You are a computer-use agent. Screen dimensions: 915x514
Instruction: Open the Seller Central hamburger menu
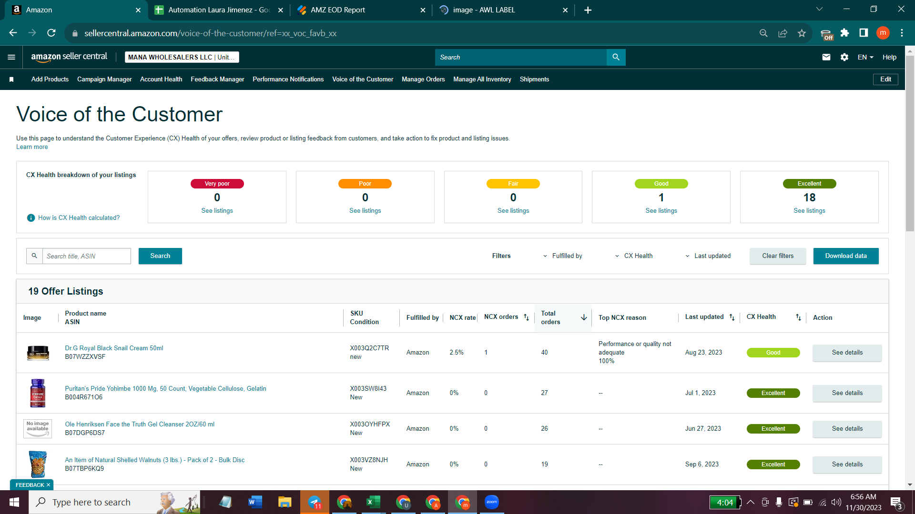pos(11,57)
